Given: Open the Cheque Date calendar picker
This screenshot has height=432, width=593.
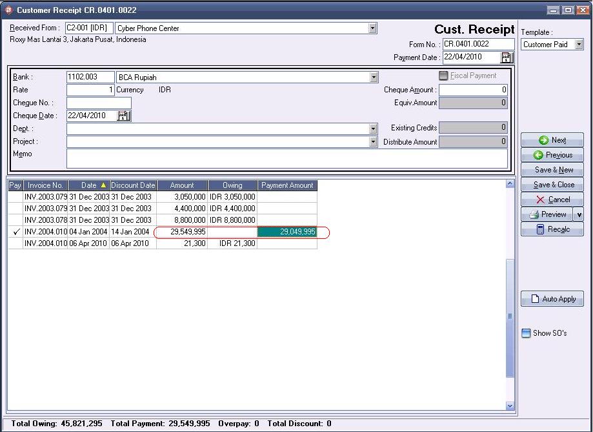Looking at the screenshot, I should click(x=124, y=116).
